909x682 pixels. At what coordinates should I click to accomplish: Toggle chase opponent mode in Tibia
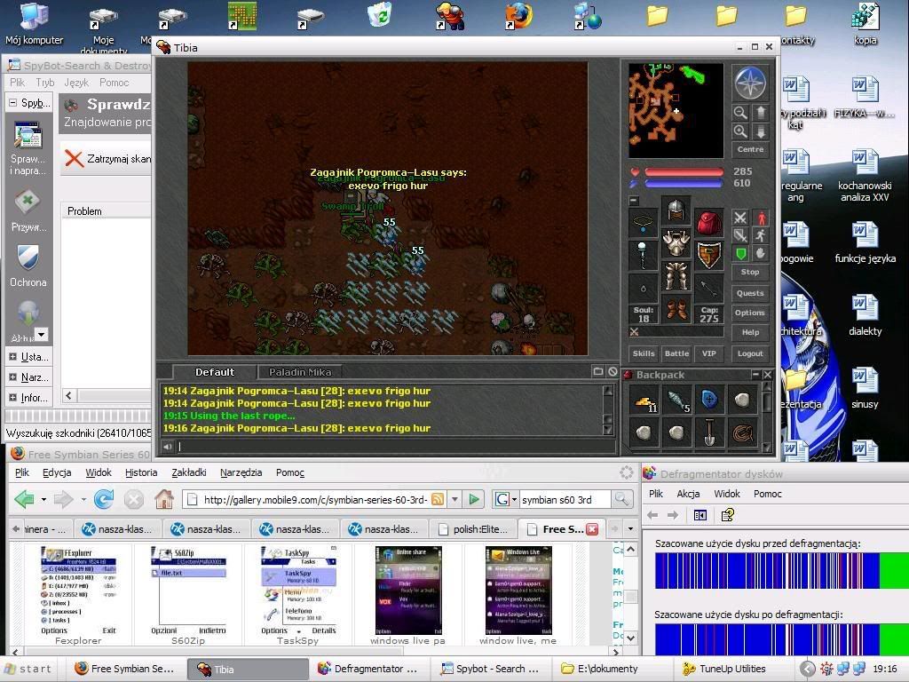[x=761, y=235]
